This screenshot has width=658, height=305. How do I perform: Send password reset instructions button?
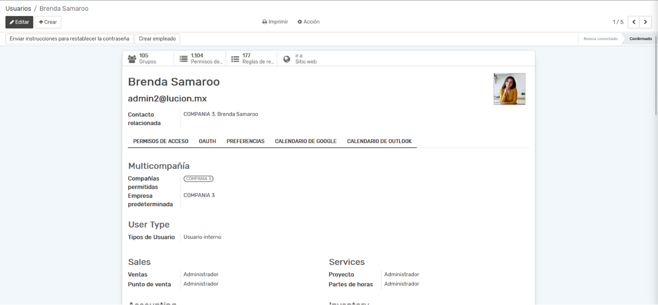coord(69,39)
